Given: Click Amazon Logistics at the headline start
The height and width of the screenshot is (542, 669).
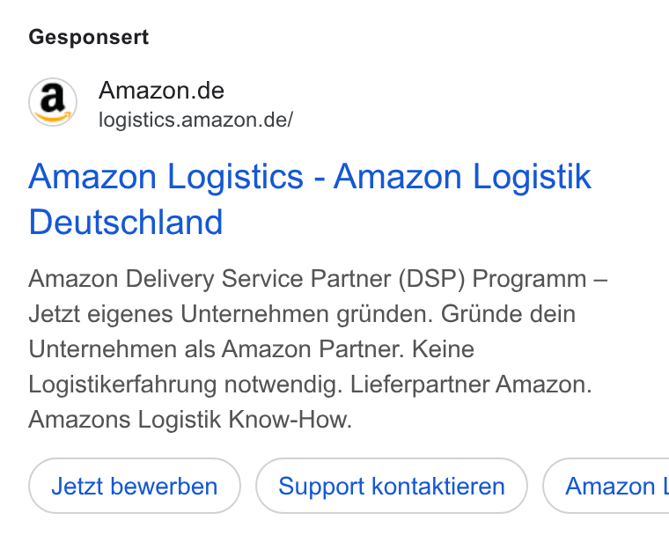Looking at the screenshot, I should click(166, 176).
